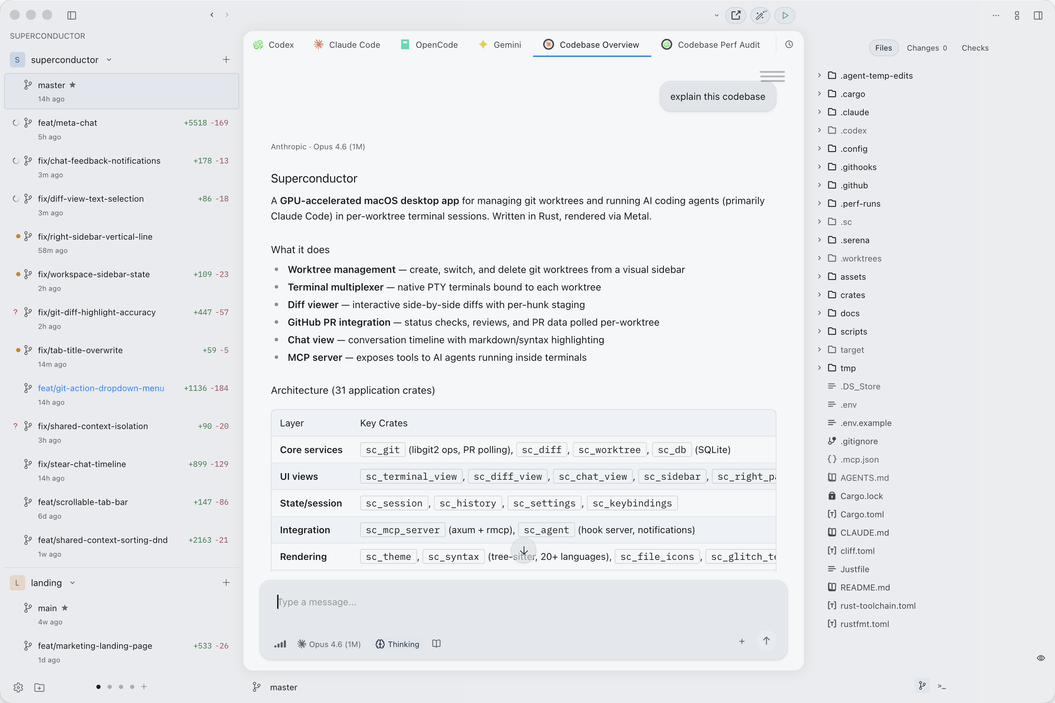Click the history clock icon beside the tabs

(789, 44)
